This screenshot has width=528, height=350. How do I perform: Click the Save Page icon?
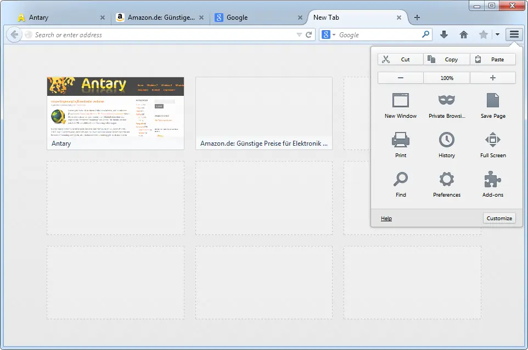[493, 100]
